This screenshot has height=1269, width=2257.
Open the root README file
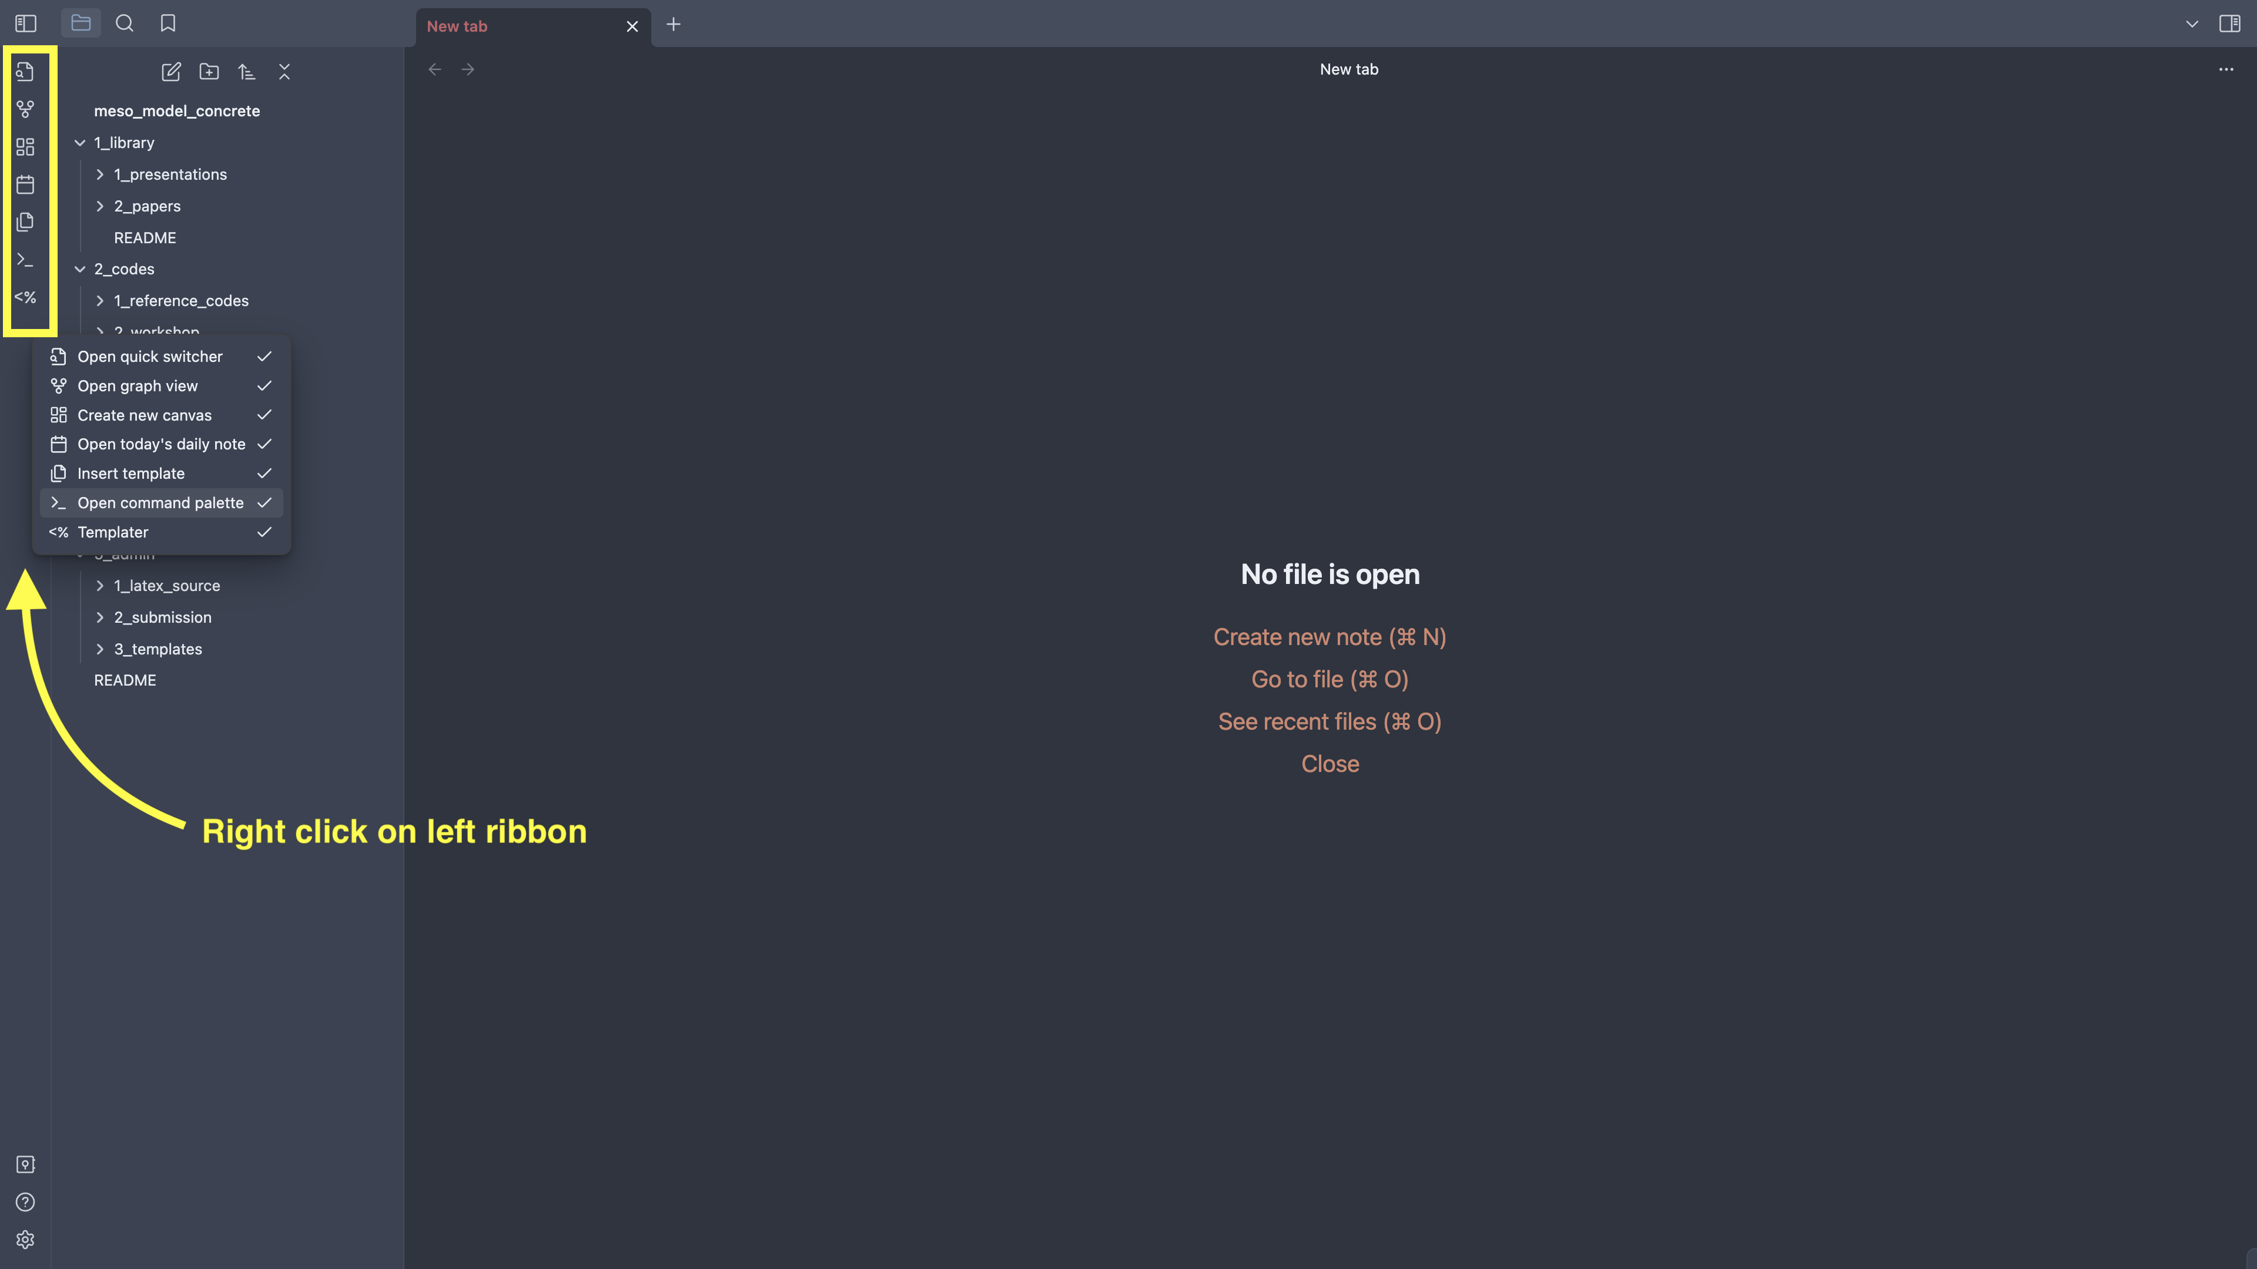[125, 680]
